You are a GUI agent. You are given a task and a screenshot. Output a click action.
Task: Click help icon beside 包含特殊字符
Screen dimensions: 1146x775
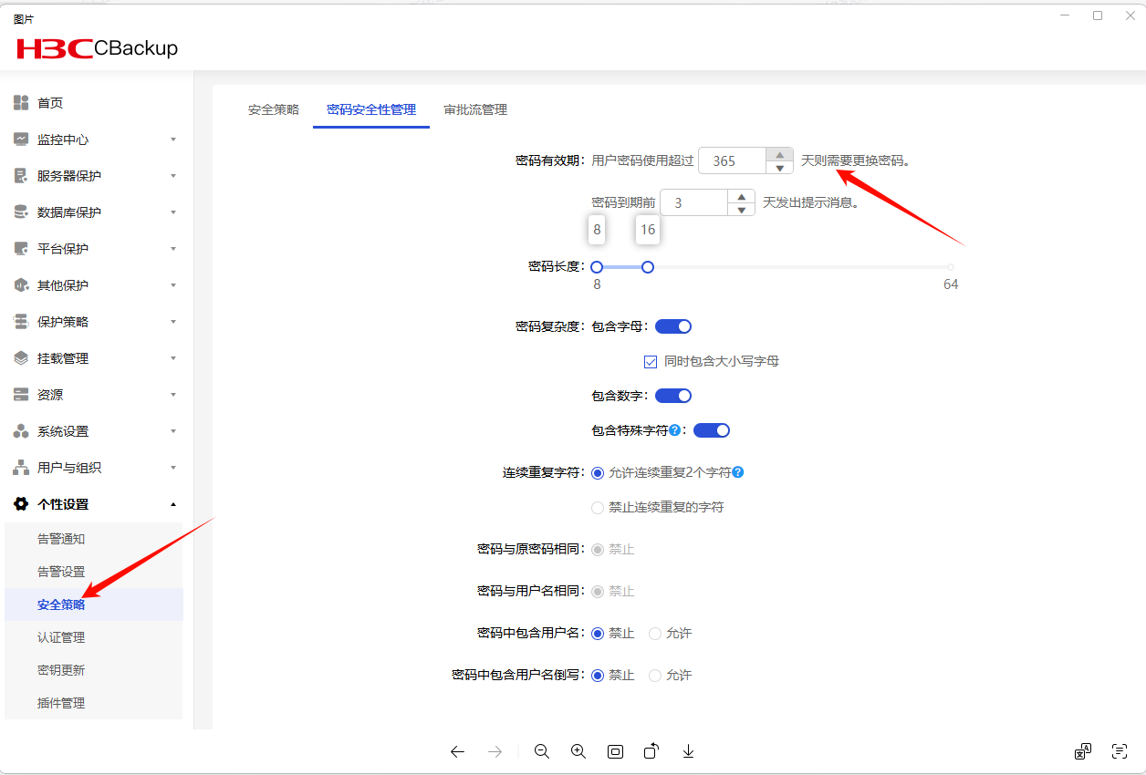click(x=675, y=430)
